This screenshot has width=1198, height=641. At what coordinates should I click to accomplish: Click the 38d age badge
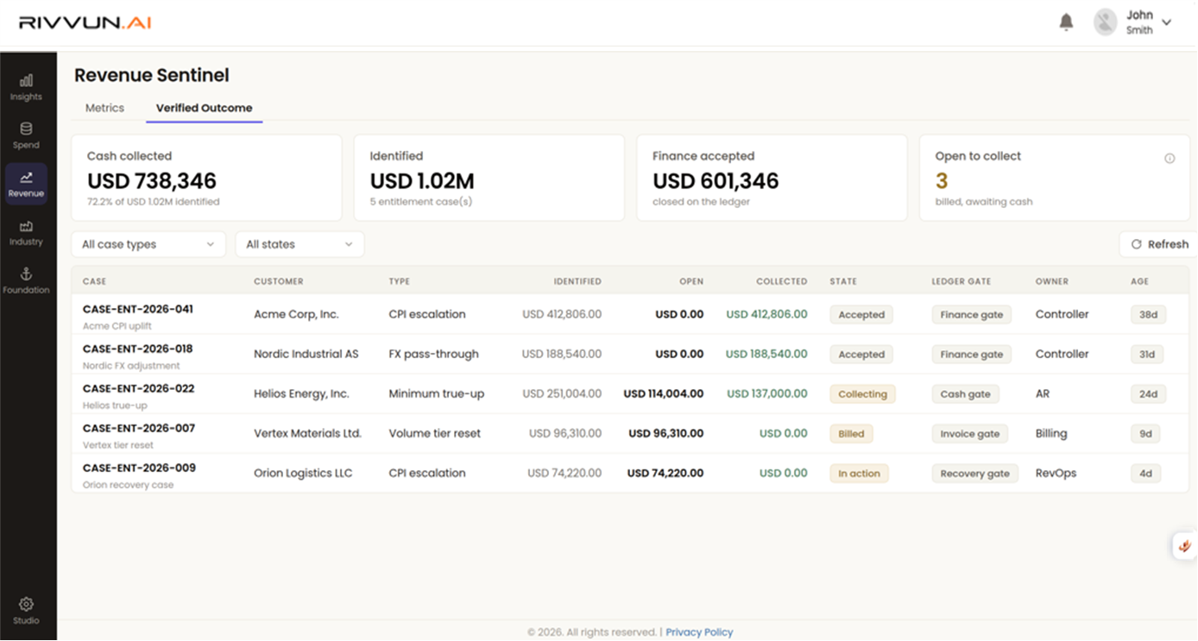click(x=1148, y=315)
